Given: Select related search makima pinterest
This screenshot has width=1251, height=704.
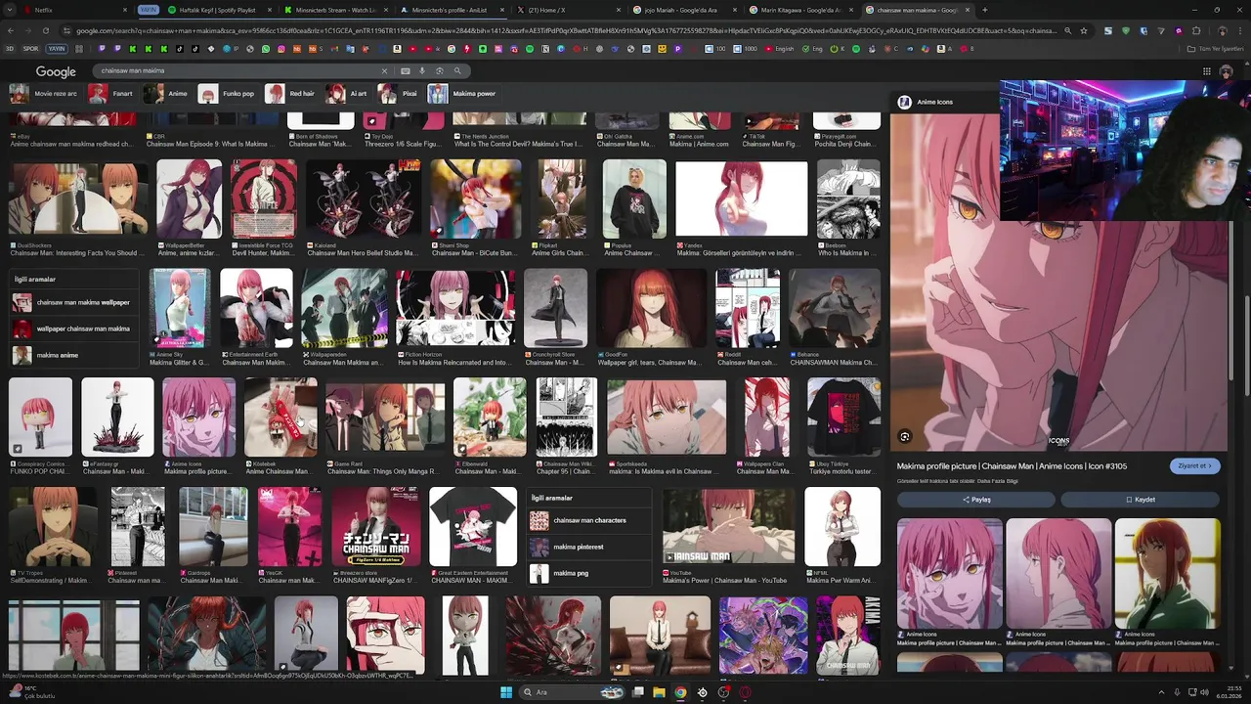Looking at the screenshot, I should [589, 547].
